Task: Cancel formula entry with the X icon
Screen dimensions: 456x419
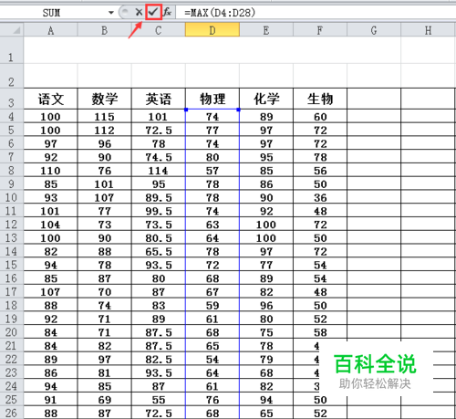Action: pyautogui.click(x=139, y=12)
